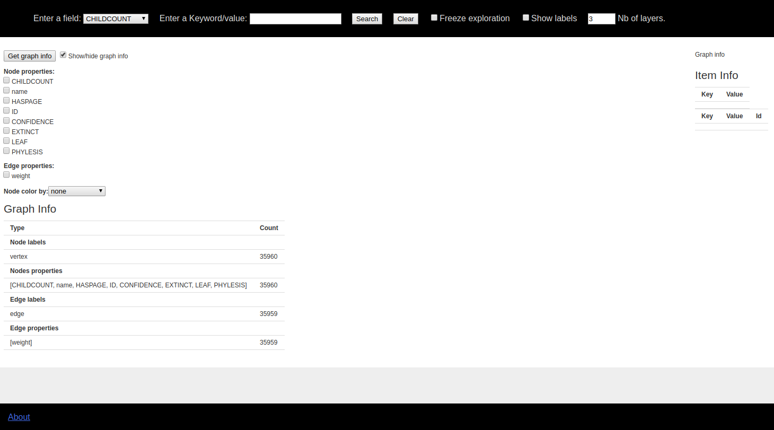Check the CHILDCOUNT node property box
The image size is (774, 430).
(x=6, y=80)
